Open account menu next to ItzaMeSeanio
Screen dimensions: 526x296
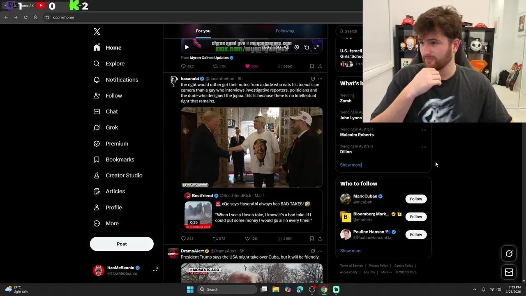coord(155,271)
